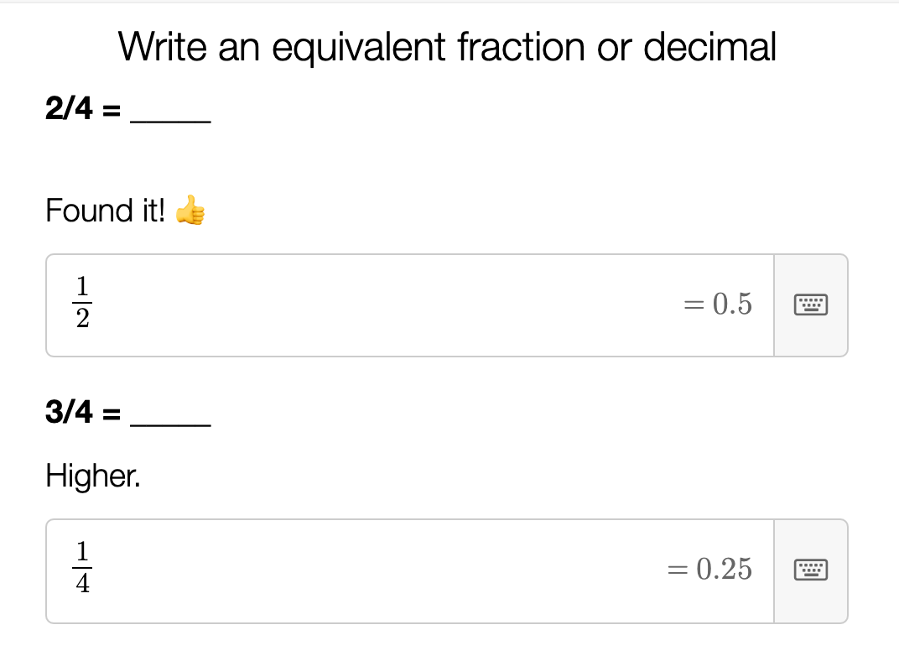
Task: Click the "Write an equivalent fraction or decimal" heading
Action: 447,47
